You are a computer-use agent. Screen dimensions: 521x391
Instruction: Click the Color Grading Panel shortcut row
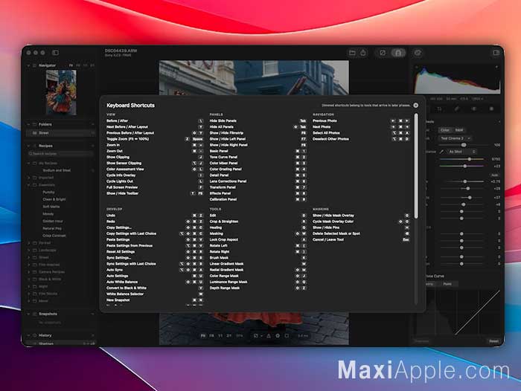point(258,169)
